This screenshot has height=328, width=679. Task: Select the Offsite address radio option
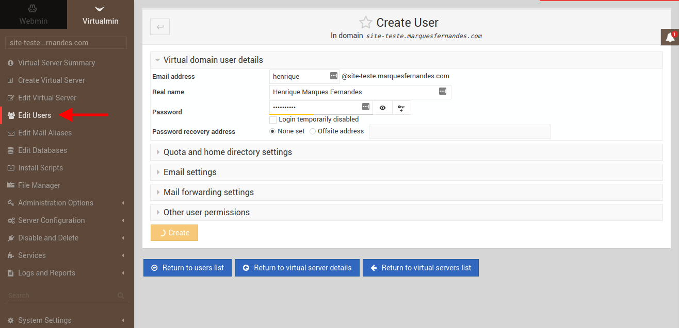pyautogui.click(x=313, y=131)
